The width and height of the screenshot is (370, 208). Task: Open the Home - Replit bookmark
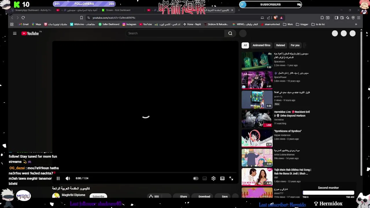click(192, 24)
